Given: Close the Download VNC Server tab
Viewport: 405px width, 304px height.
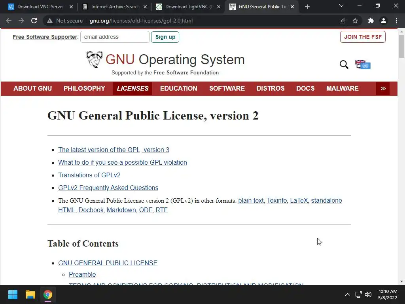Looking at the screenshot, I should click(x=71, y=7).
